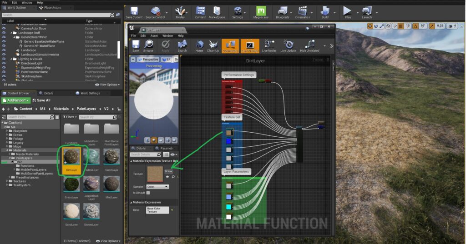Viewport: 466px width, 244px height.
Task: Expand overflow chevron in material editor toolbar
Action: coord(331,46)
